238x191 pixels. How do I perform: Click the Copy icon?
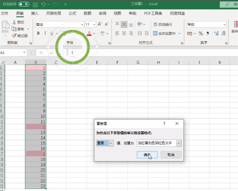(14, 29)
